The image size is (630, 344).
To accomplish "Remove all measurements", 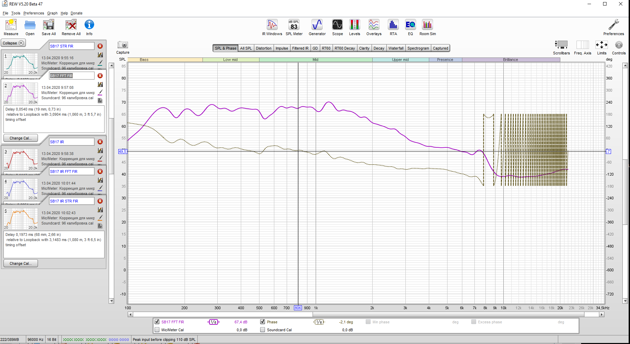I will [x=71, y=27].
